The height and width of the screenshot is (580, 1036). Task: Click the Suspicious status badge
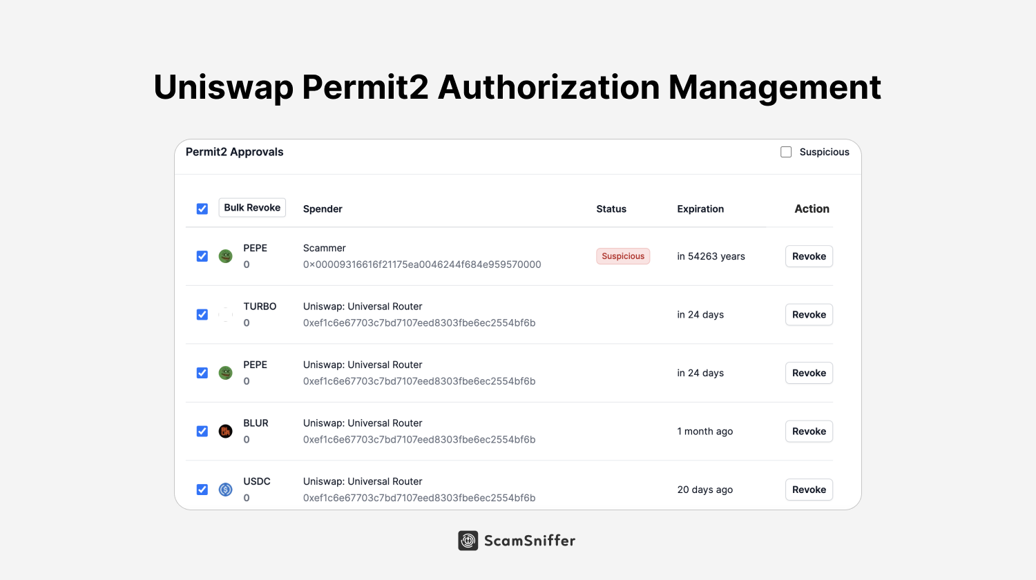[623, 255]
